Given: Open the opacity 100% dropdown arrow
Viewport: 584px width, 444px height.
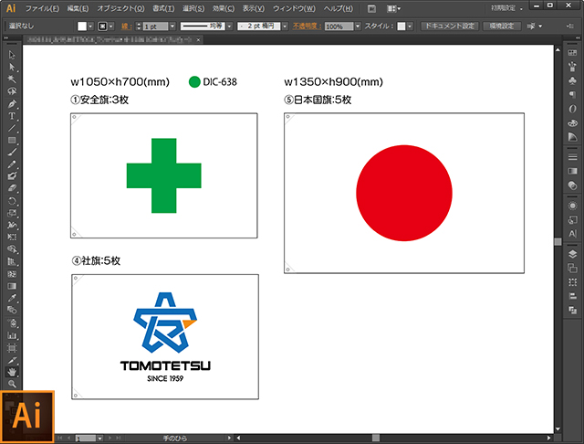Looking at the screenshot, I should coord(358,26).
